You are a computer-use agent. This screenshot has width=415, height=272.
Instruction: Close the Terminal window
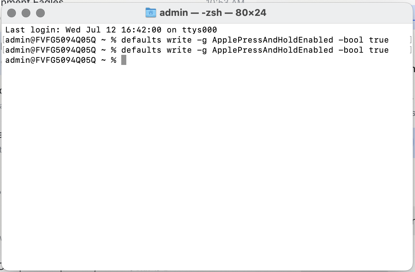point(12,13)
